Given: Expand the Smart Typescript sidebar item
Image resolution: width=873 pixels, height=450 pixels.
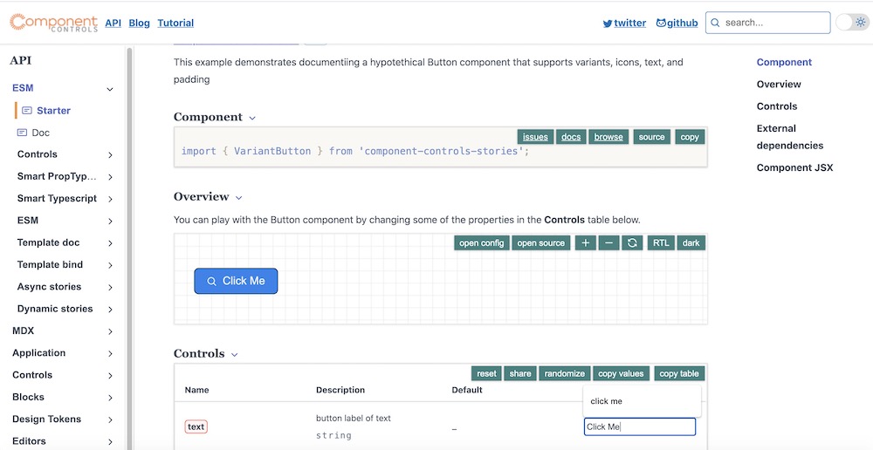Looking at the screenshot, I should click(110, 199).
